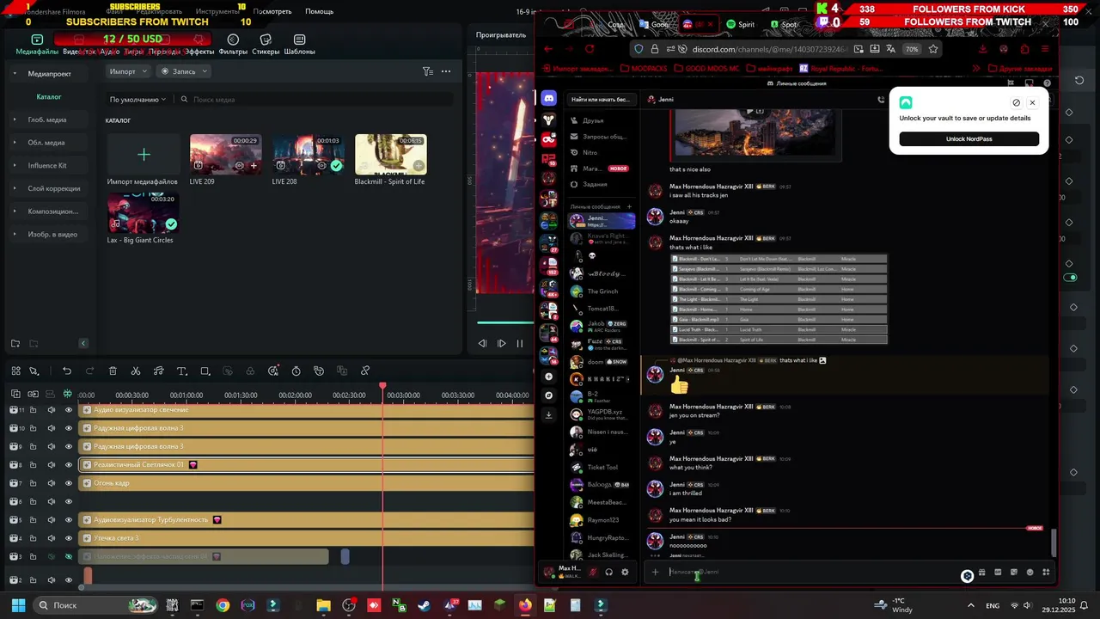Open the speed/timer tool in timeline toolbar
The image size is (1100, 619).
click(x=296, y=371)
